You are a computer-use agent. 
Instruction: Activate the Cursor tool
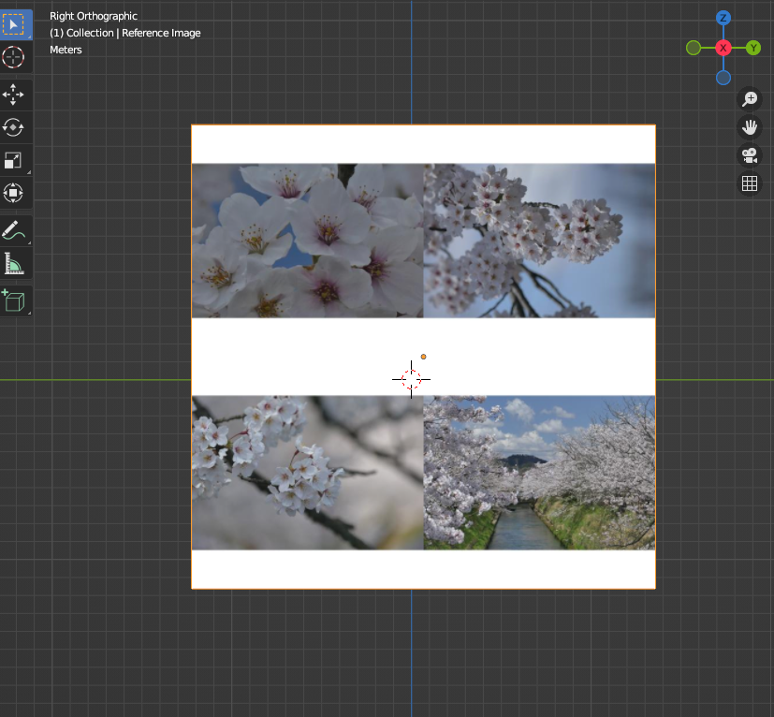point(13,57)
